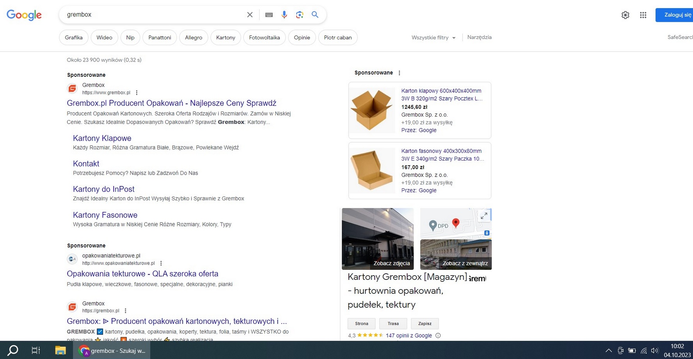Image resolution: width=693 pixels, height=359 pixels.
Task: Click the Karton klapowy product image
Action: coord(372,110)
